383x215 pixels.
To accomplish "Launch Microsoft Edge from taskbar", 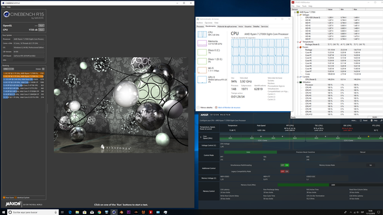I will click(x=70, y=213).
